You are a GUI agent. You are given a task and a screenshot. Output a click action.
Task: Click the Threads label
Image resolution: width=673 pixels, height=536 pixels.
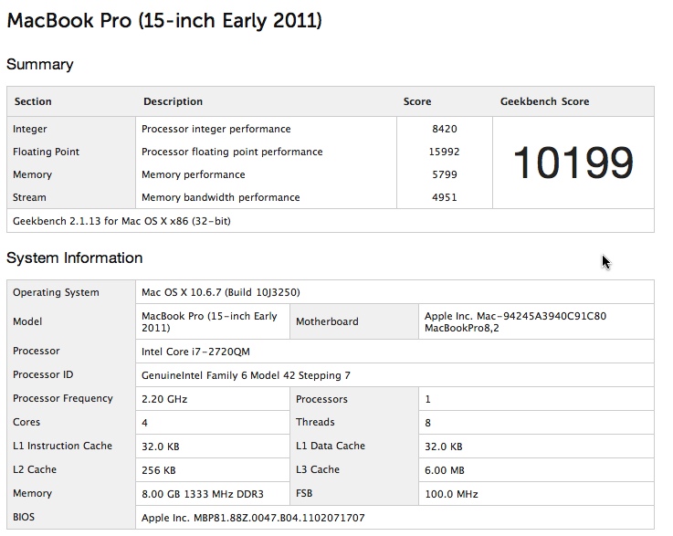(315, 422)
